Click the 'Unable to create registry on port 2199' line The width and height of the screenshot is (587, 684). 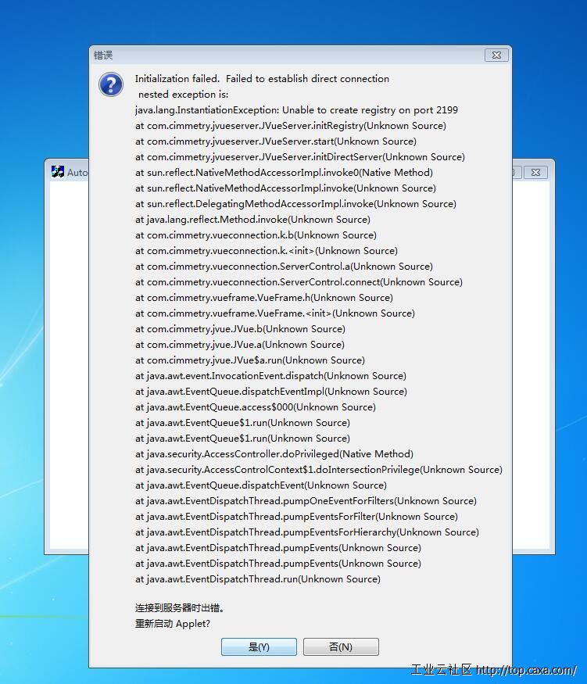click(x=296, y=110)
